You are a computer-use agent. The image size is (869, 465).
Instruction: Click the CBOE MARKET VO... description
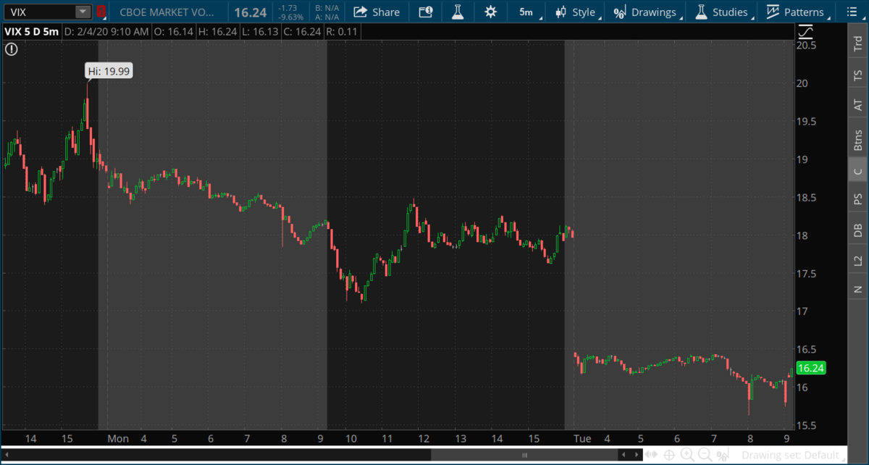(x=167, y=12)
